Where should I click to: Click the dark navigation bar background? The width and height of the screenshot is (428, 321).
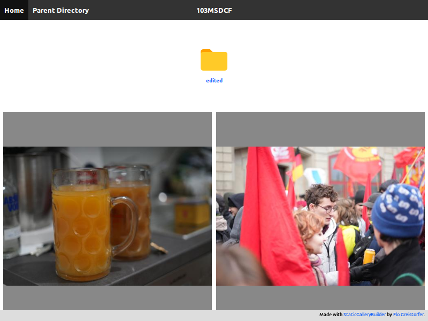(321, 10)
